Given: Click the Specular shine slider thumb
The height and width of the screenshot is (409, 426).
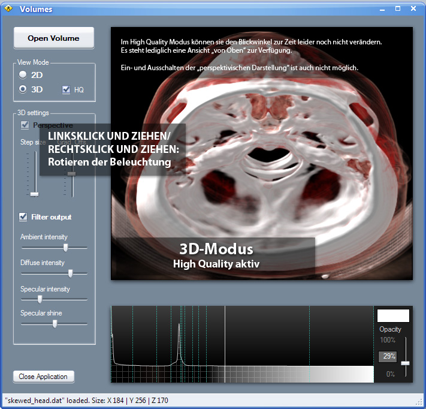Looking at the screenshot, I should 55,324.
